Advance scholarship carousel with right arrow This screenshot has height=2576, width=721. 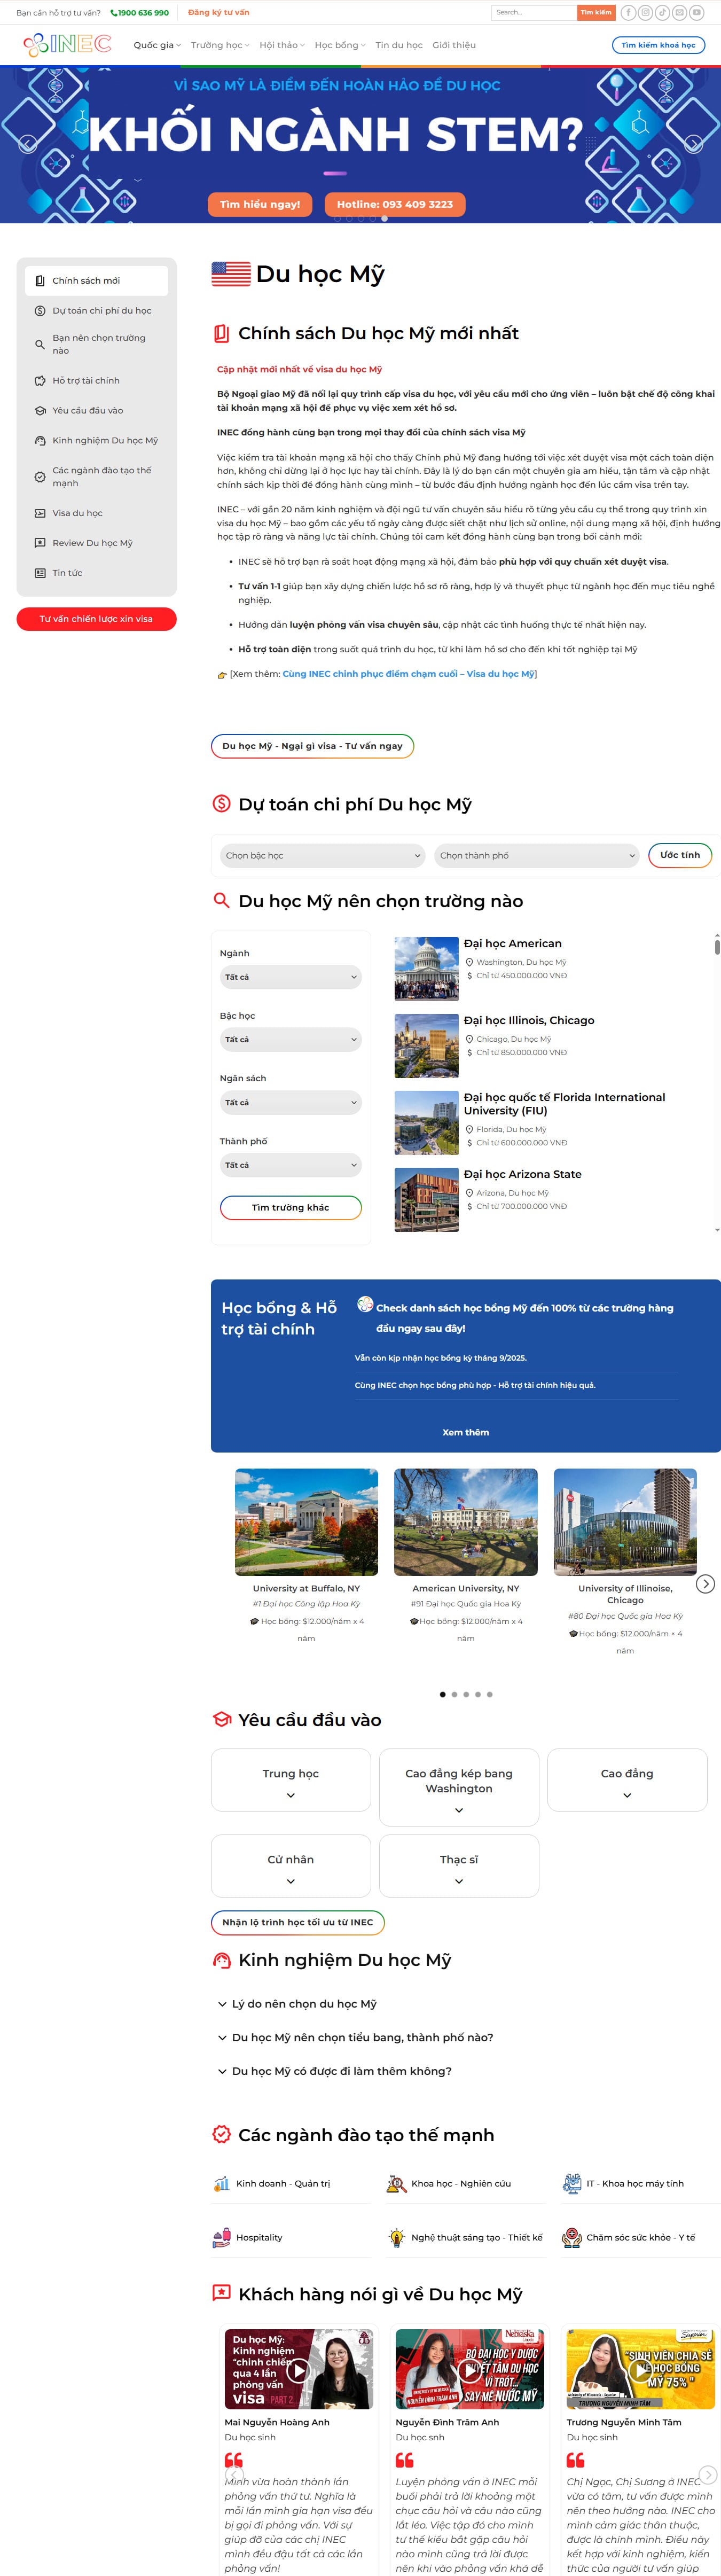pos(706,1584)
